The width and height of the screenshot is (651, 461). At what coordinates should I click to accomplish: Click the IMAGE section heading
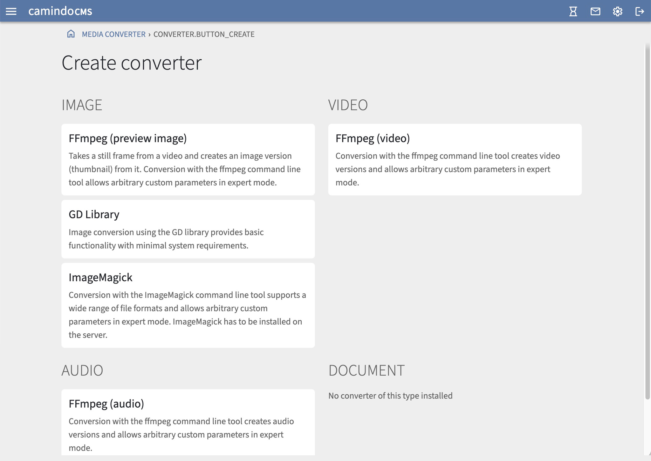(x=82, y=105)
